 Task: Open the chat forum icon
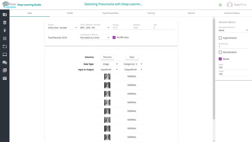[x=5, y=62]
